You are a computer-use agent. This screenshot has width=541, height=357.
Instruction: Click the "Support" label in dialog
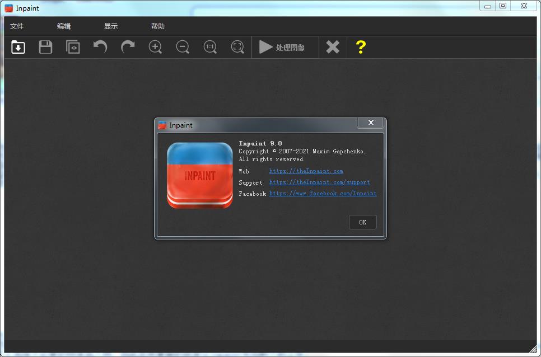(x=250, y=182)
